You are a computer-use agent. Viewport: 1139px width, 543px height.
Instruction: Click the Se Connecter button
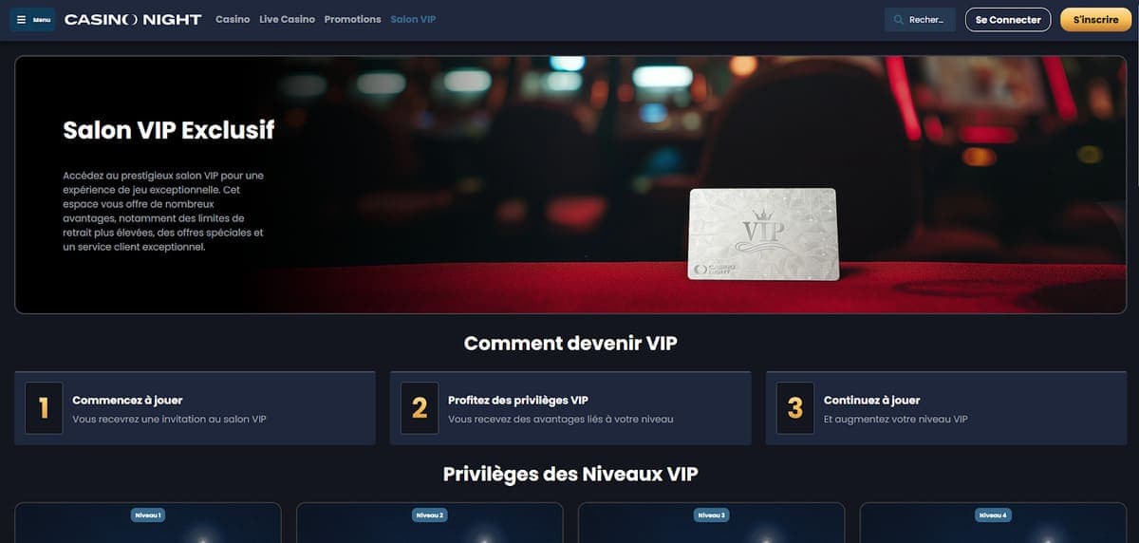tap(1008, 20)
